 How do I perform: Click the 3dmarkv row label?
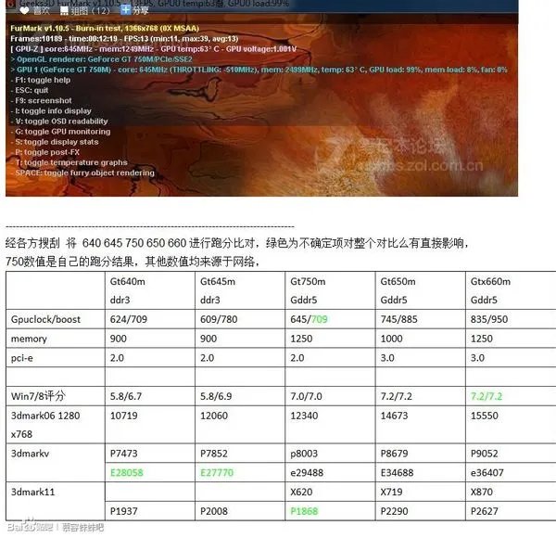[x=31, y=454]
